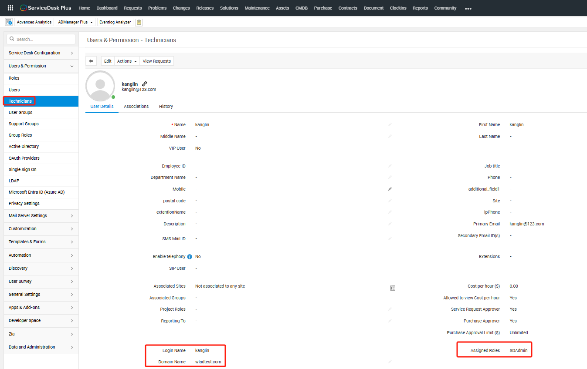Click the Edit button
This screenshot has width=587, height=369.
(x=108, y=61)
